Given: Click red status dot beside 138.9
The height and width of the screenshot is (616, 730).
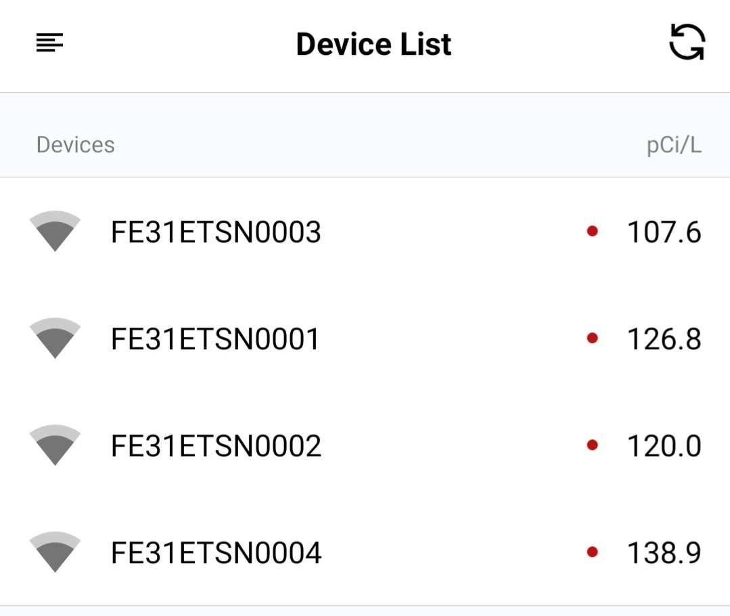Looking at the screenshot, I should [x=592, y=552].
